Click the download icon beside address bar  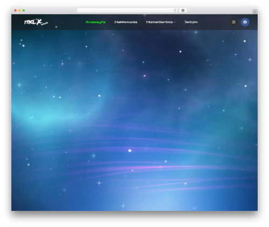tap(183, 10)
